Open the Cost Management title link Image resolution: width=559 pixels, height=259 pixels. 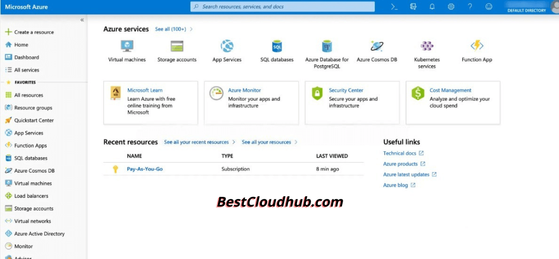coord(450,91)
